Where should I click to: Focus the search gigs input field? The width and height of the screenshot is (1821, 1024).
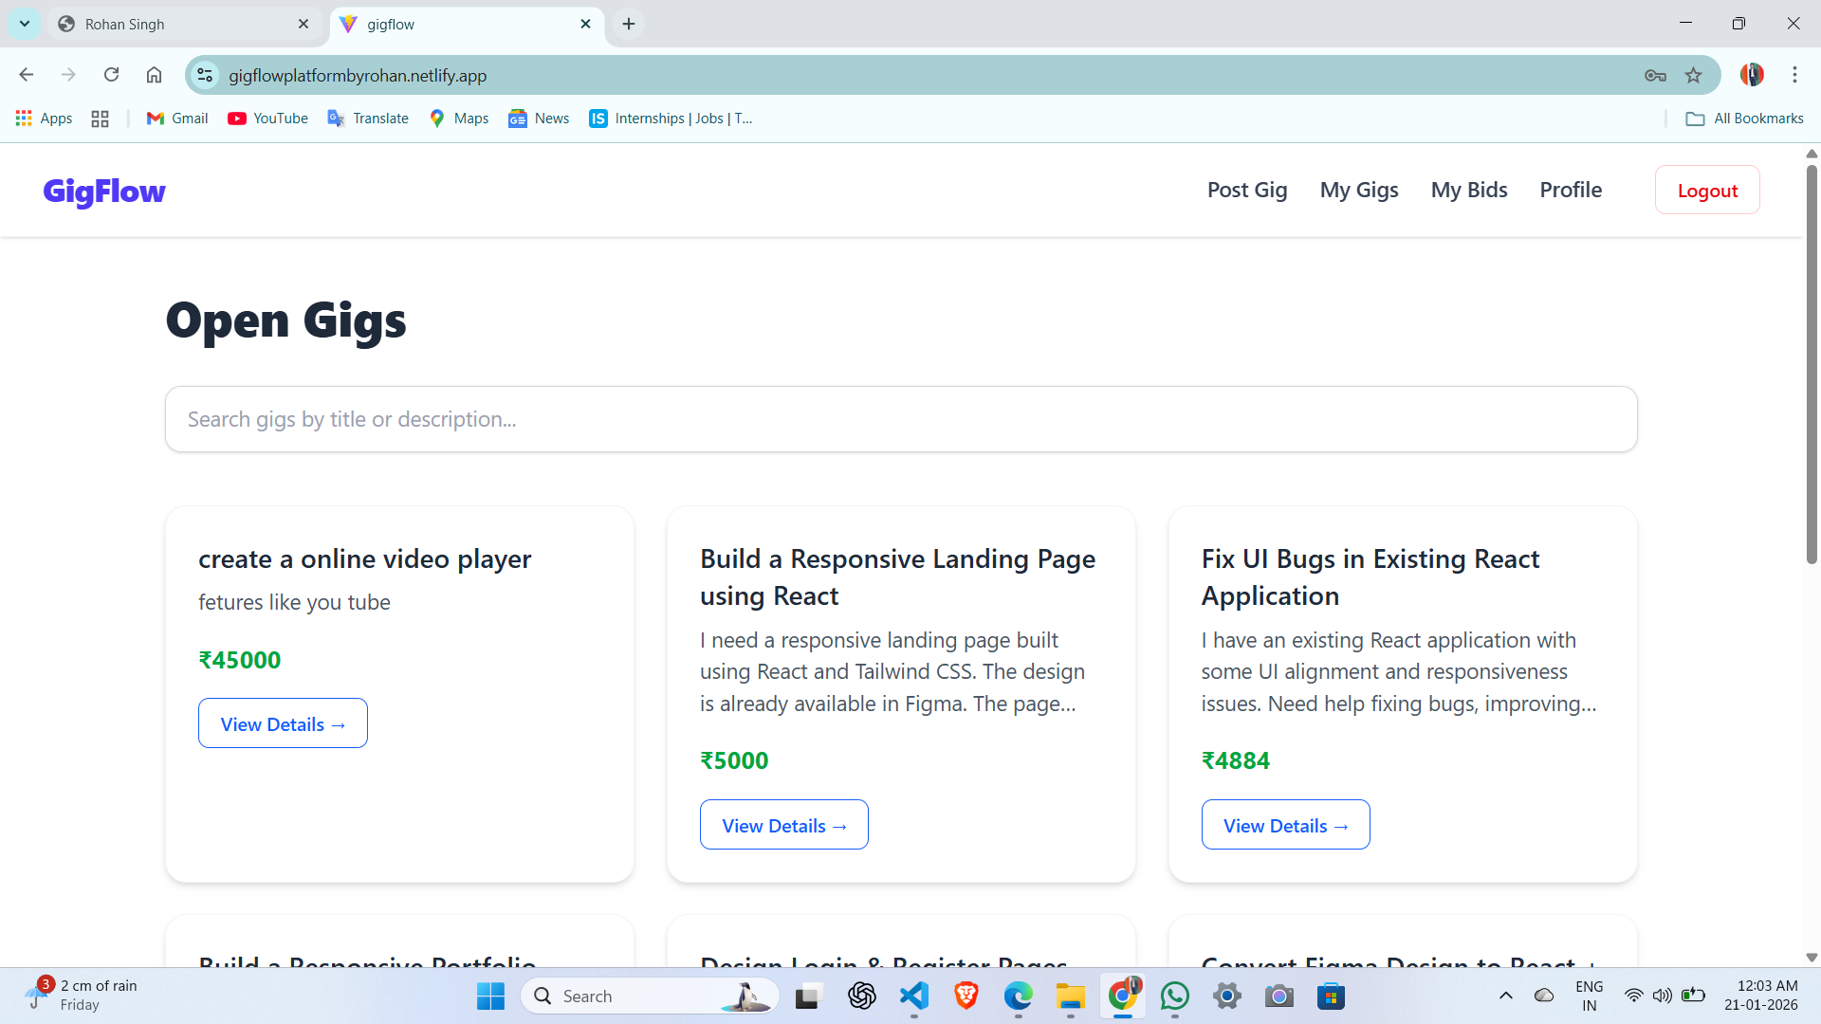(x=901, y=419)
